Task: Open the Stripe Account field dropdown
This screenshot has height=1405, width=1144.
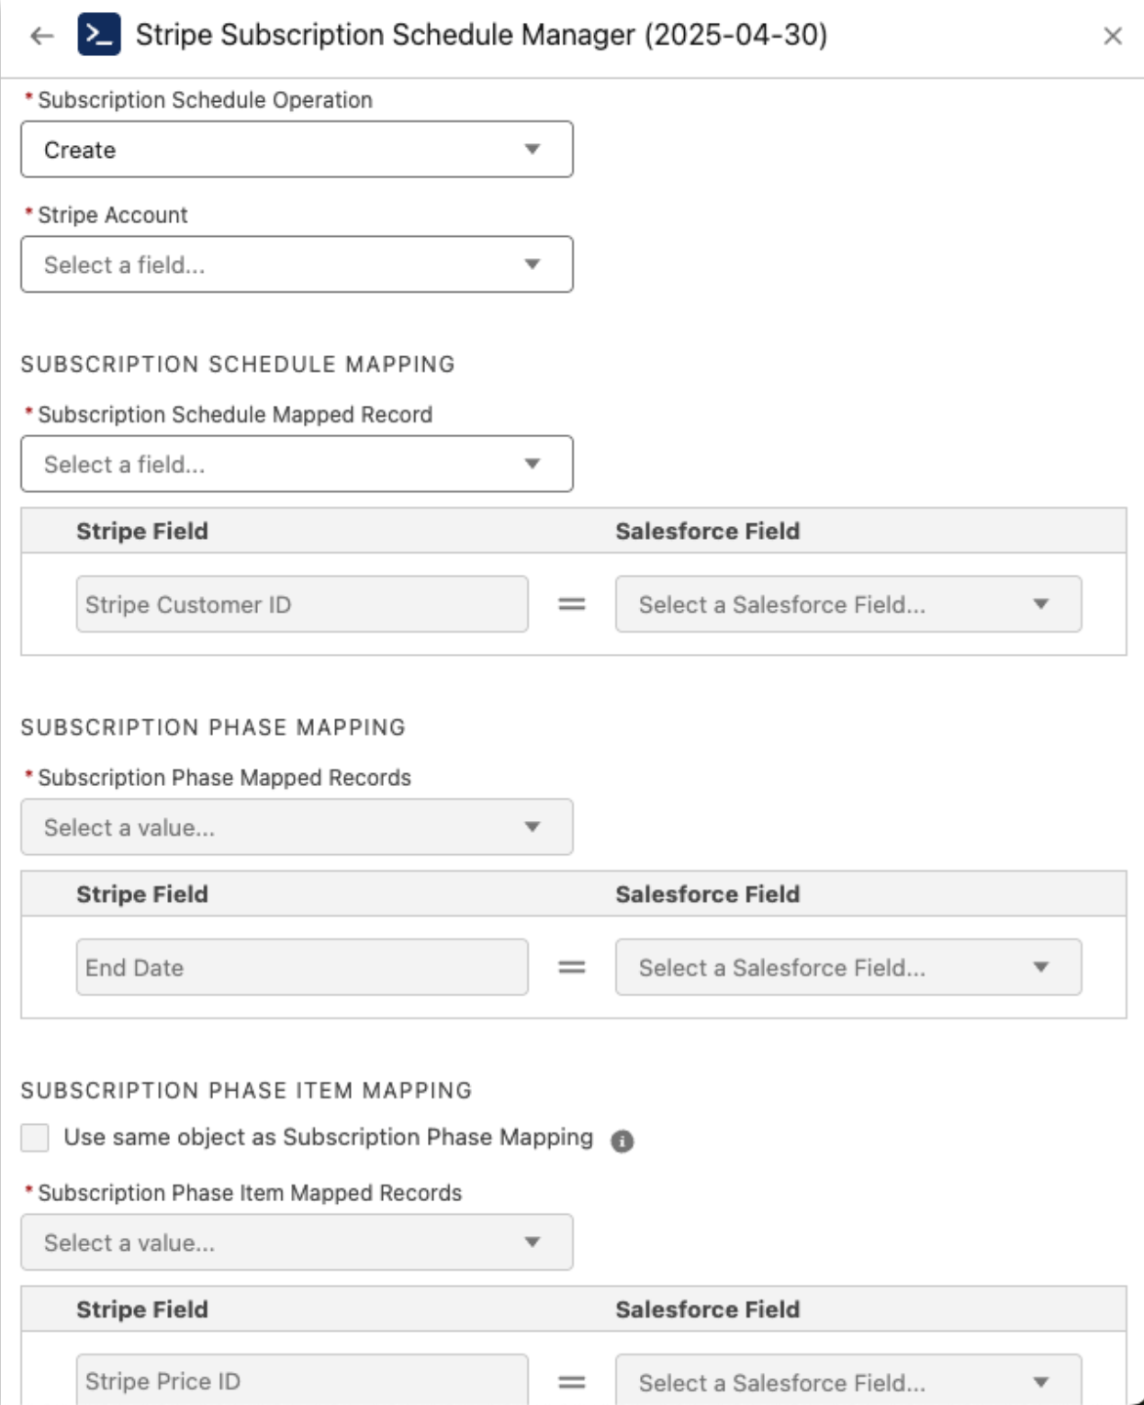Action: 297,264
